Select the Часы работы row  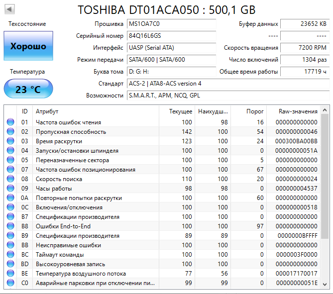162,188
